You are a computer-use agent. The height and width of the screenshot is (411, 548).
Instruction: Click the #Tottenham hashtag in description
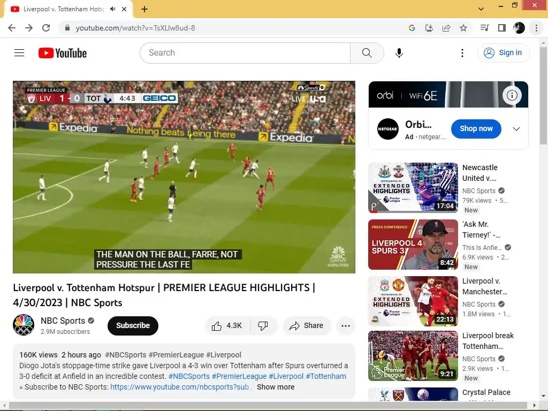pyautogui.click(x=326, y=376)
